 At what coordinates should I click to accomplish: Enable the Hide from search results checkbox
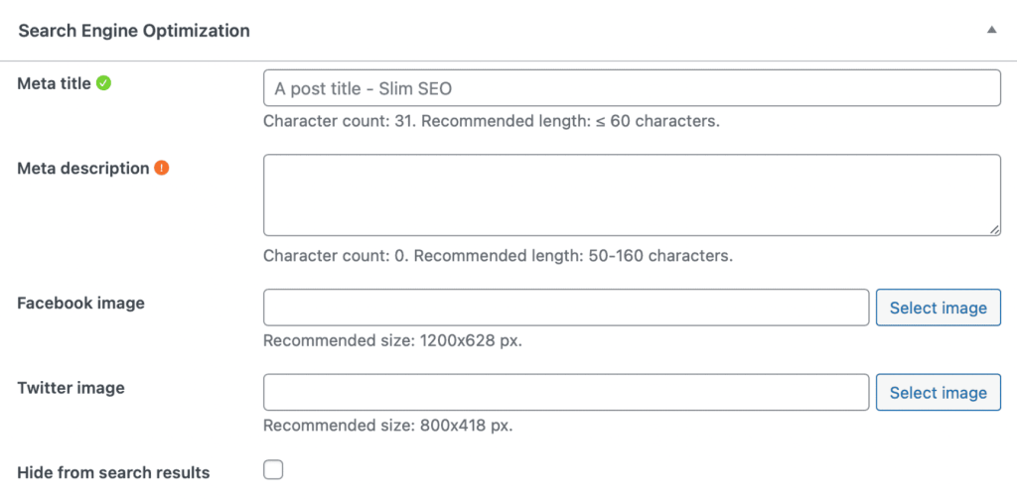coord(273,470)
